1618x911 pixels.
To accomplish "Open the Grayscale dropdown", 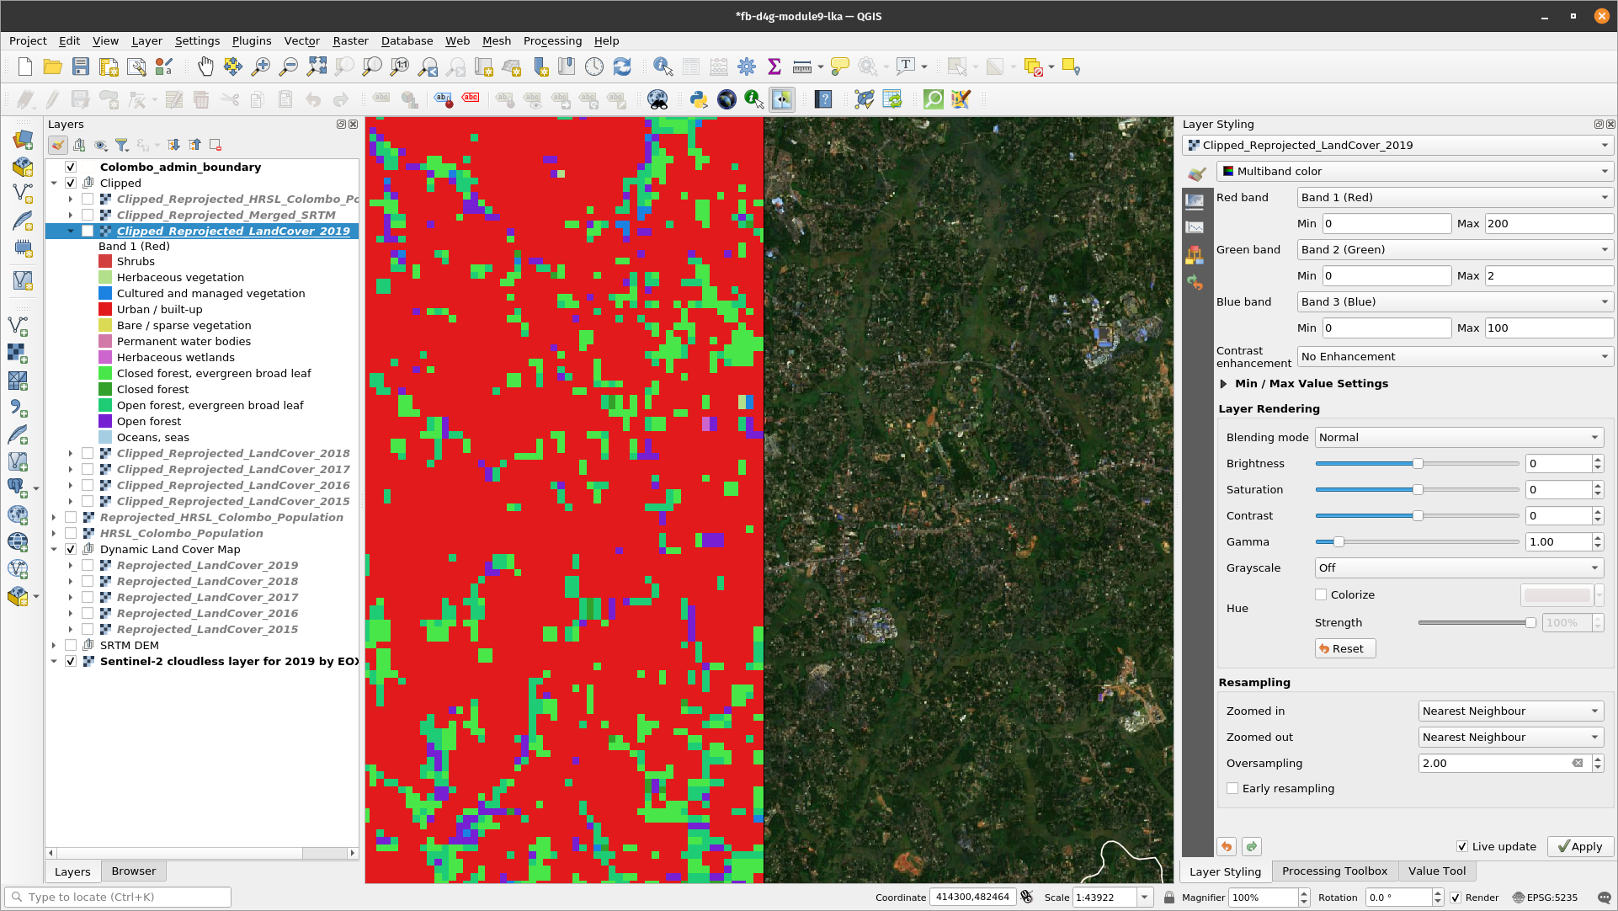I will click(1459, 568).
